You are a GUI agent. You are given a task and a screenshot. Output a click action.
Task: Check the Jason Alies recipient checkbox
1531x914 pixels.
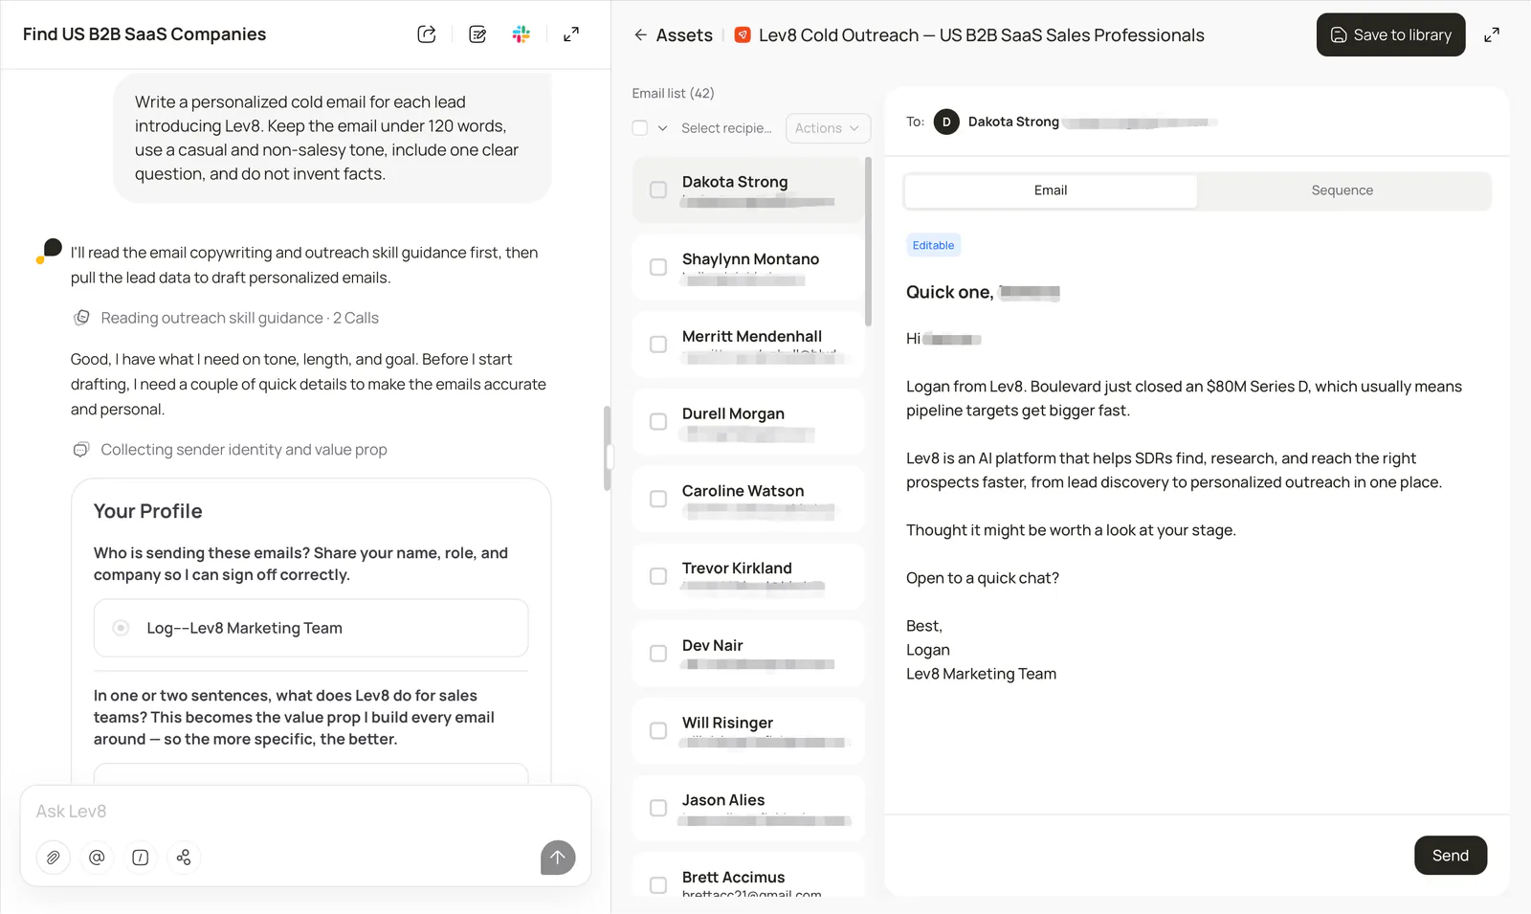tap(658, 809)
